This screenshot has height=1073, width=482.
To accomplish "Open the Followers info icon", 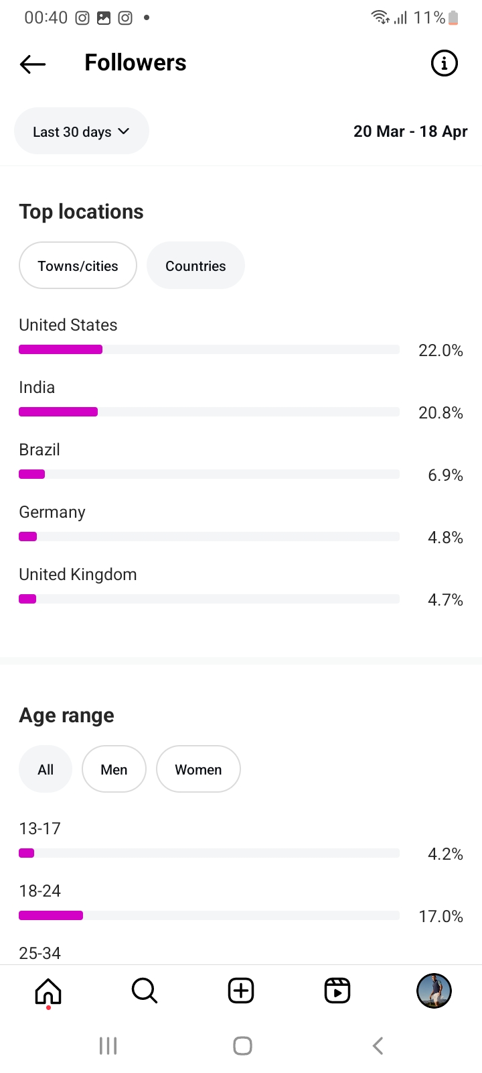I will point(444,64).
